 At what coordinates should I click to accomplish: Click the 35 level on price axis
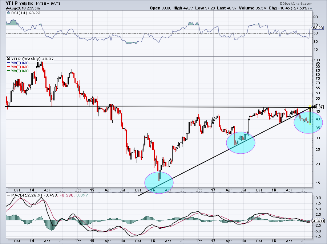pyautogui.click(x=318, y=128)
